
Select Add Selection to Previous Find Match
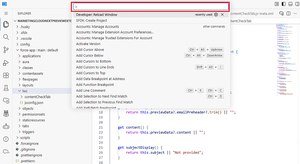tap(151, 102)
